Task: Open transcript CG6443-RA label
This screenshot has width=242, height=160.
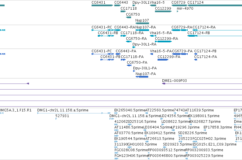Action: (x=125, y=27)
